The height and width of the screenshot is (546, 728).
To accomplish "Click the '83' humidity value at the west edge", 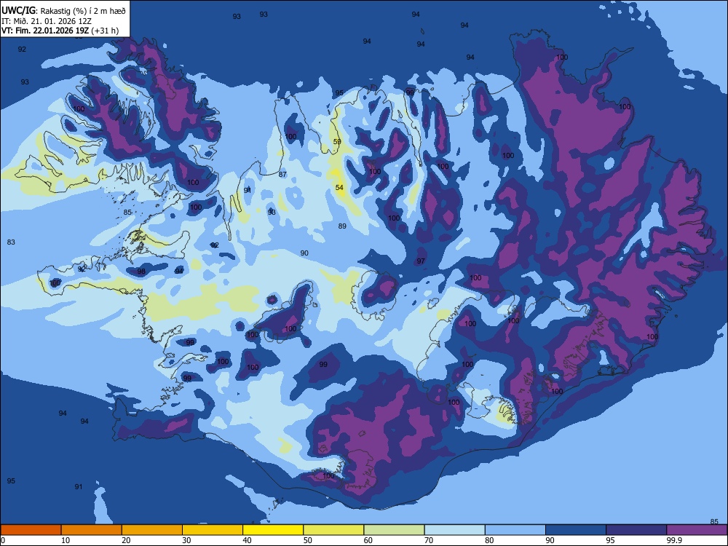I will click(x=11, y=242).
